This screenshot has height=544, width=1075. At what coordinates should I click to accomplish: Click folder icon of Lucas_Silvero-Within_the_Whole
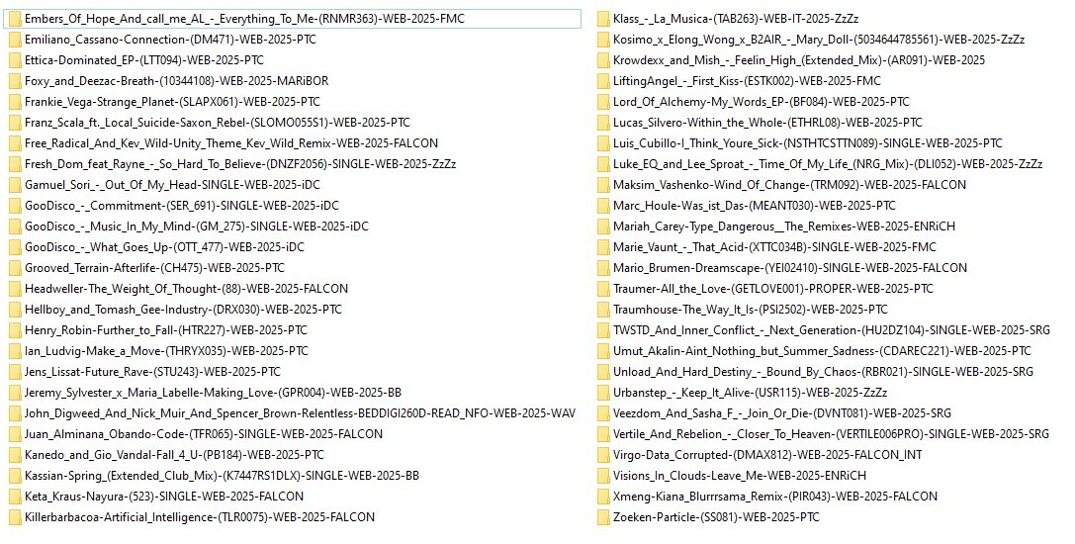pos(602,122)
